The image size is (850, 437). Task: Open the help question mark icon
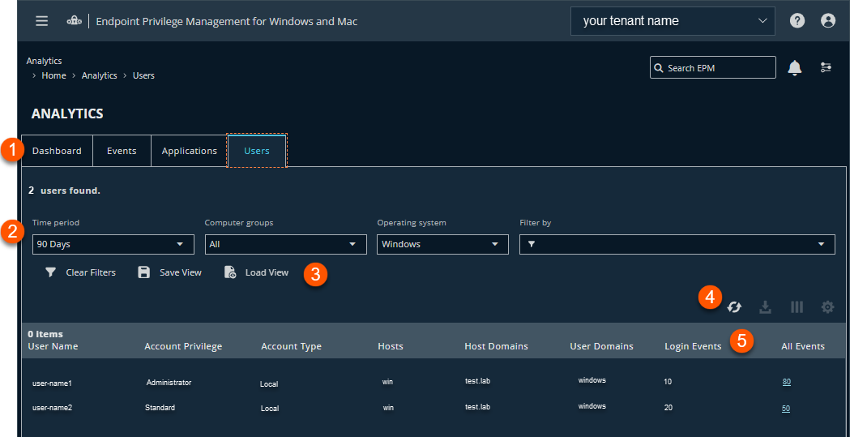(x=797, y=21)
